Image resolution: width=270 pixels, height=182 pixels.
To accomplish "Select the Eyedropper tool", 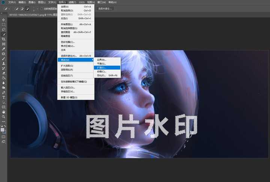I will click(x=3, y=49).
